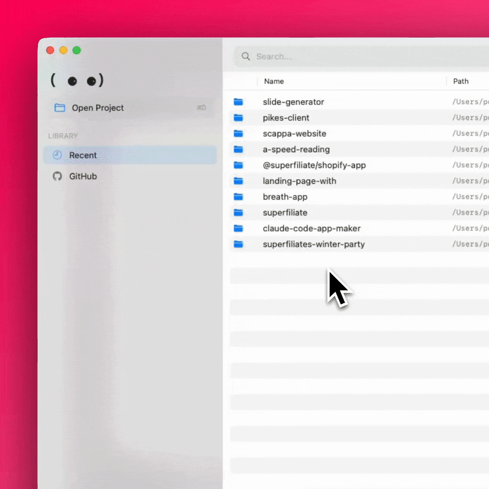
Task: Click the Open Project folder icon
Action: pyautogui.click(x=60, y=108)
